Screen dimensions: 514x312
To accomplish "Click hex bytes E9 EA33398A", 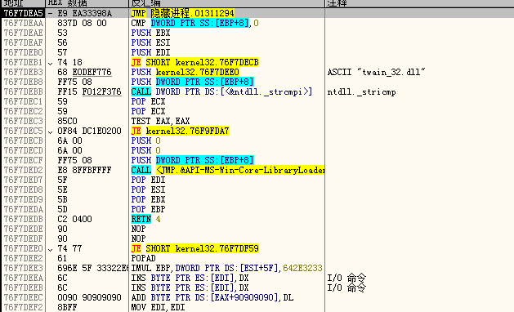I will coord(84,13).
